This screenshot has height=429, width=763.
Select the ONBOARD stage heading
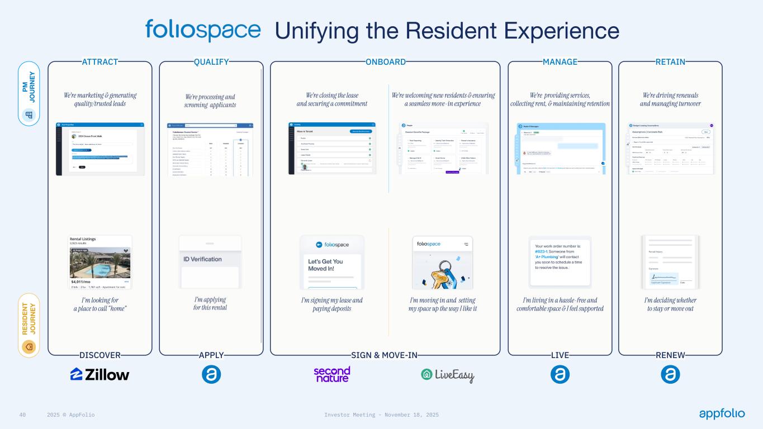pos(386,62)
